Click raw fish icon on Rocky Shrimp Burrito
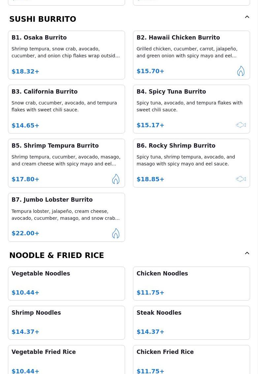 pos(241,179)
